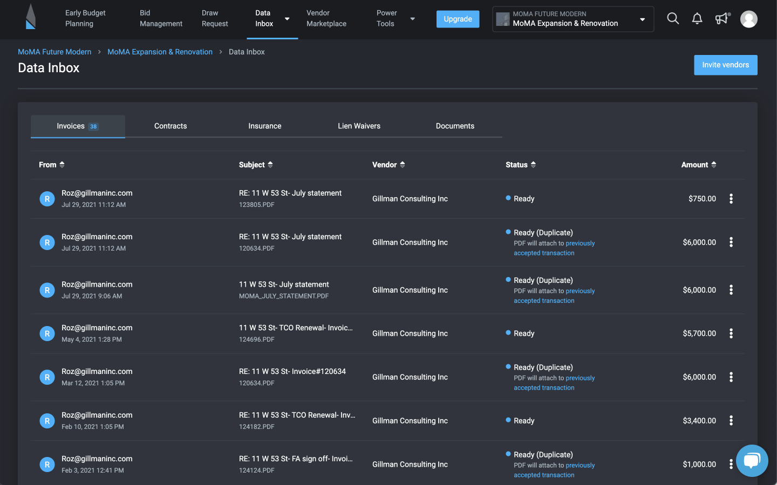Open the three-dot menu for the Invoice#120634 row
Image resolution: width=777 pixels, height=485 pixels.
click(x=731, y=377)
